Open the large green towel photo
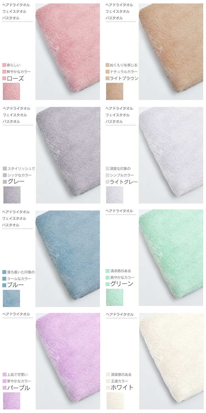 171,257
